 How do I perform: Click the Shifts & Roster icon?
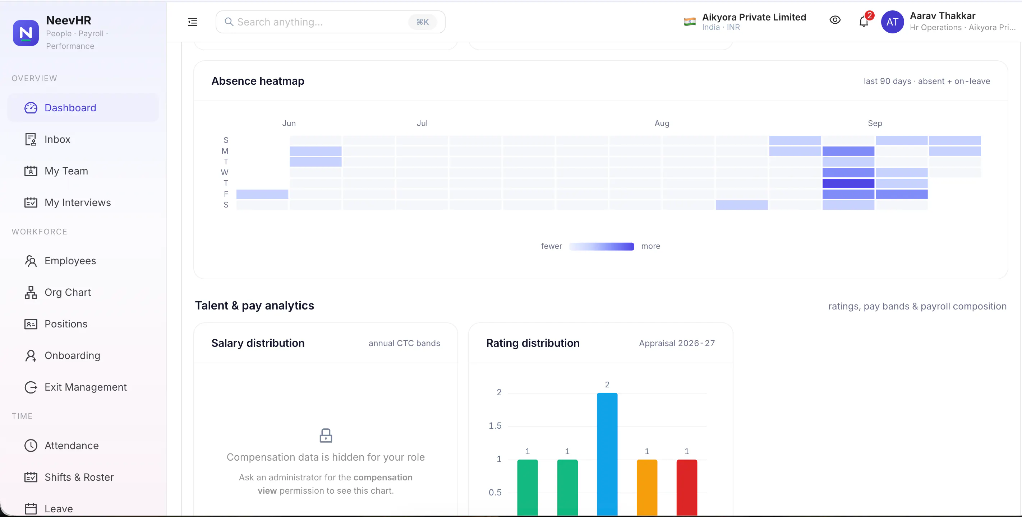(31, 478)
